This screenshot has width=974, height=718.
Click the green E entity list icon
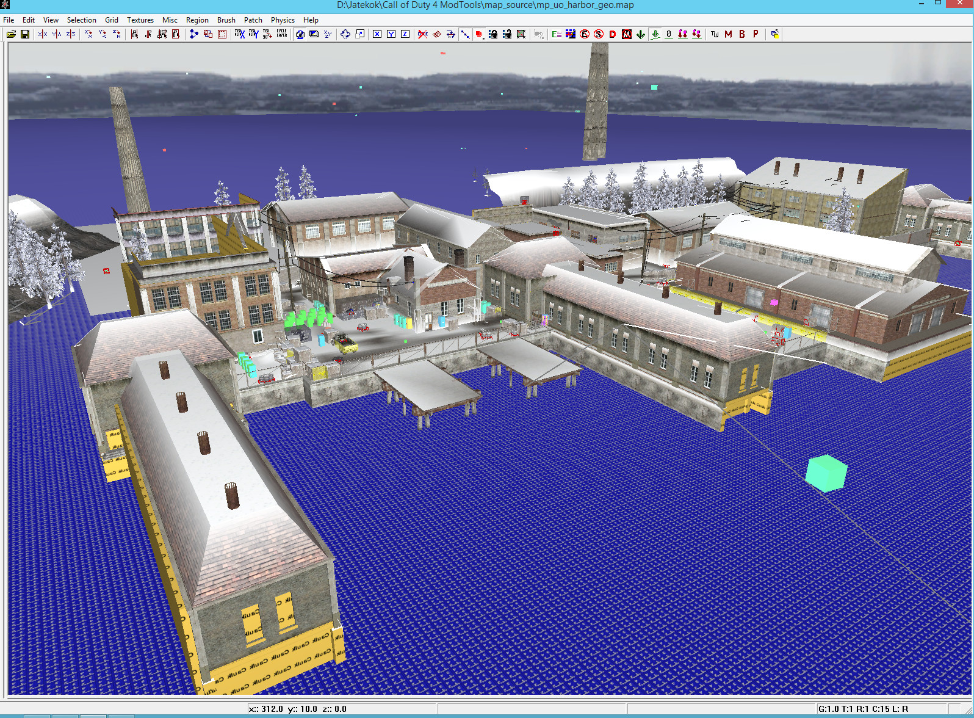557,34
